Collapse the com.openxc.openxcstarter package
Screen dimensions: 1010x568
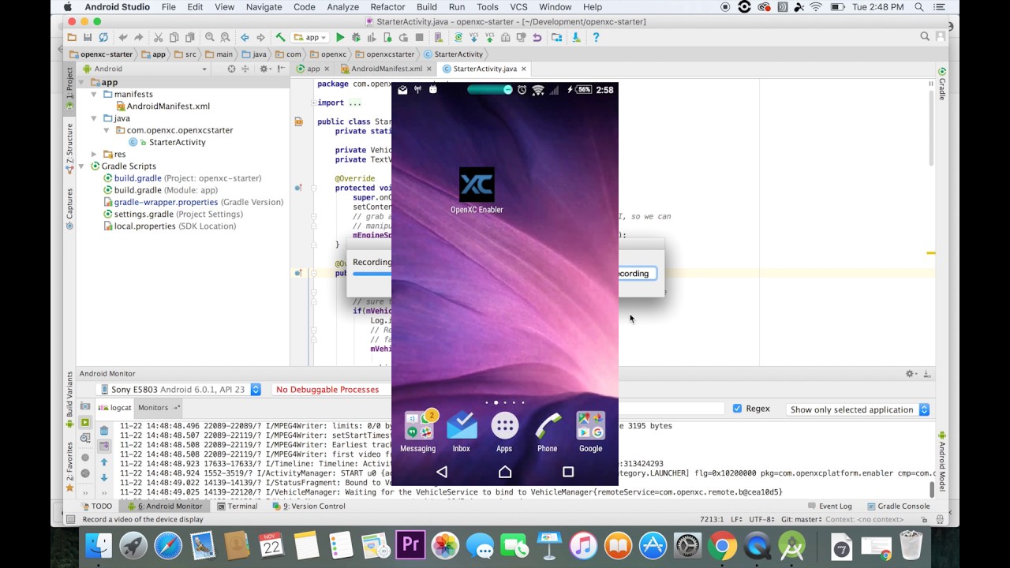(107, 130)
